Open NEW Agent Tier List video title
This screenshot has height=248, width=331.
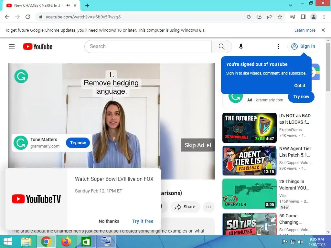click(x=295, y=152)
